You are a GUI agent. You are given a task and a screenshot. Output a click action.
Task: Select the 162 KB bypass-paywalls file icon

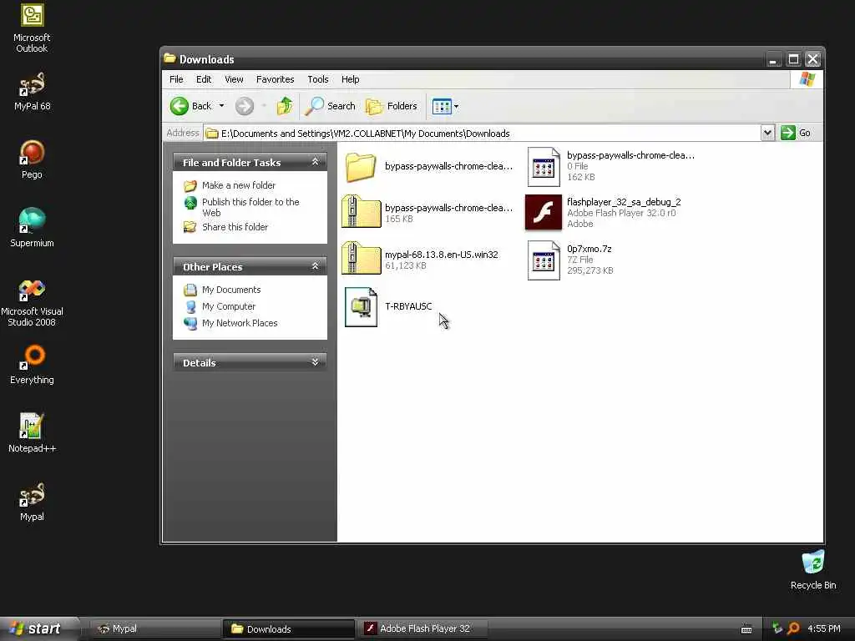click(x=544, y=167)
